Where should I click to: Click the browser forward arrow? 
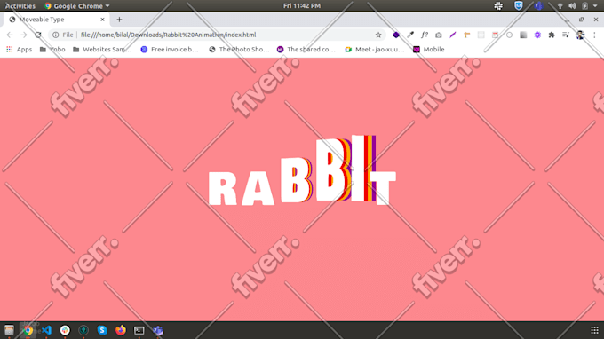coord(24,35)
